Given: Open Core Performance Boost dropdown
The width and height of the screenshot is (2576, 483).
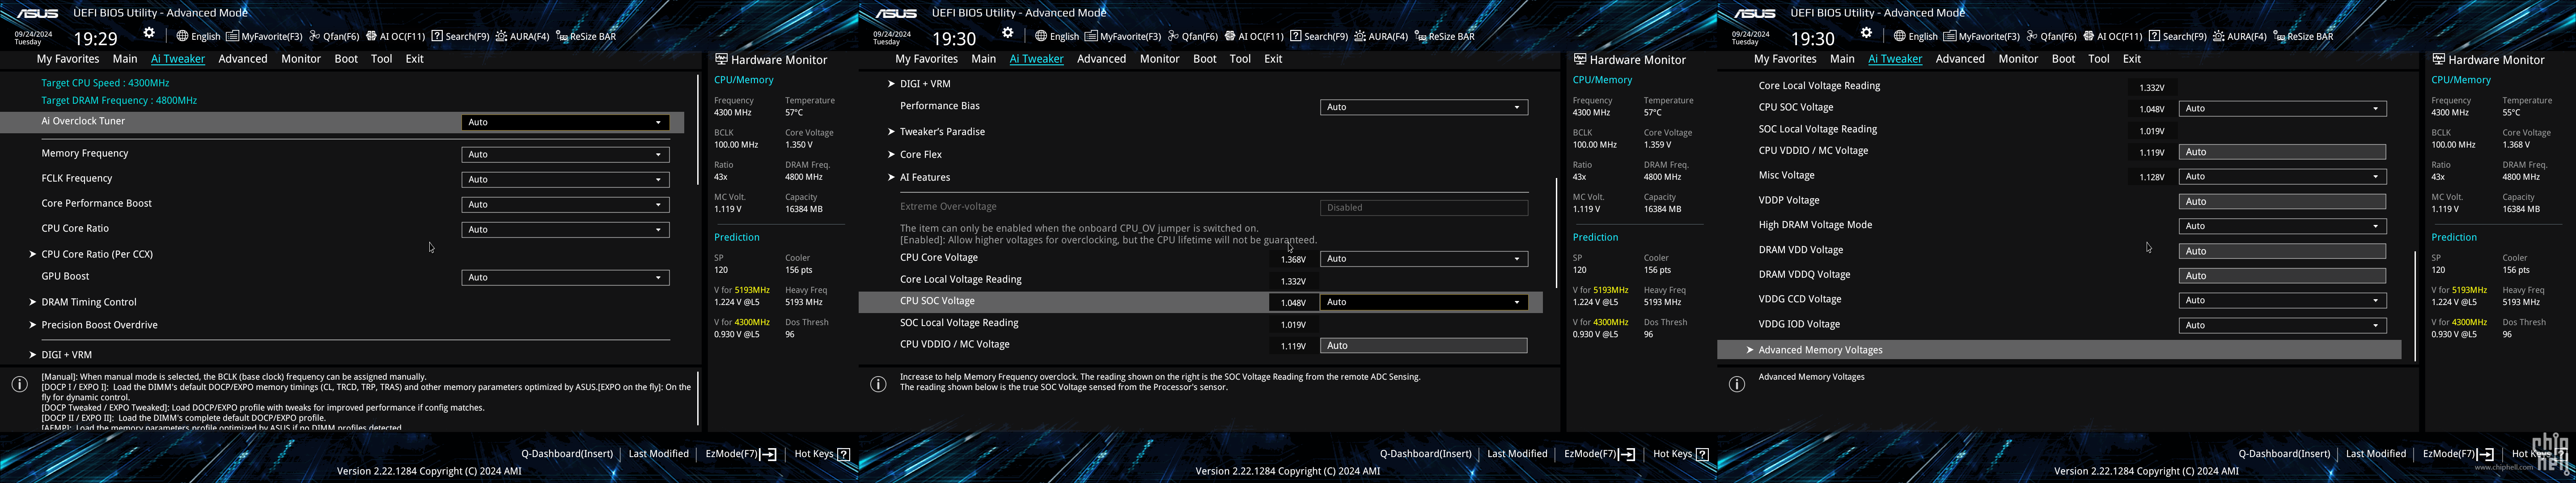Looking at the screenshot, I should point(565,204).
